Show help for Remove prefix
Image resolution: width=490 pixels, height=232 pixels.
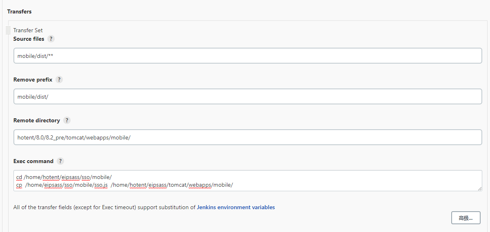59,80
